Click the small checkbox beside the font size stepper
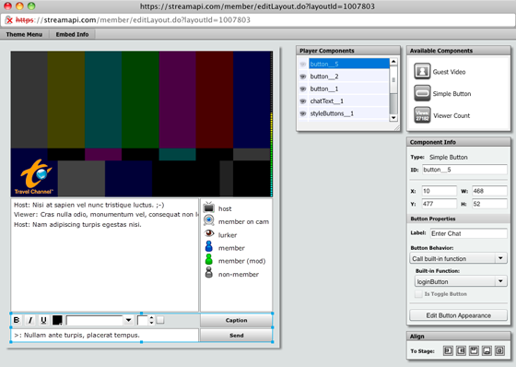 coord(160,320)
